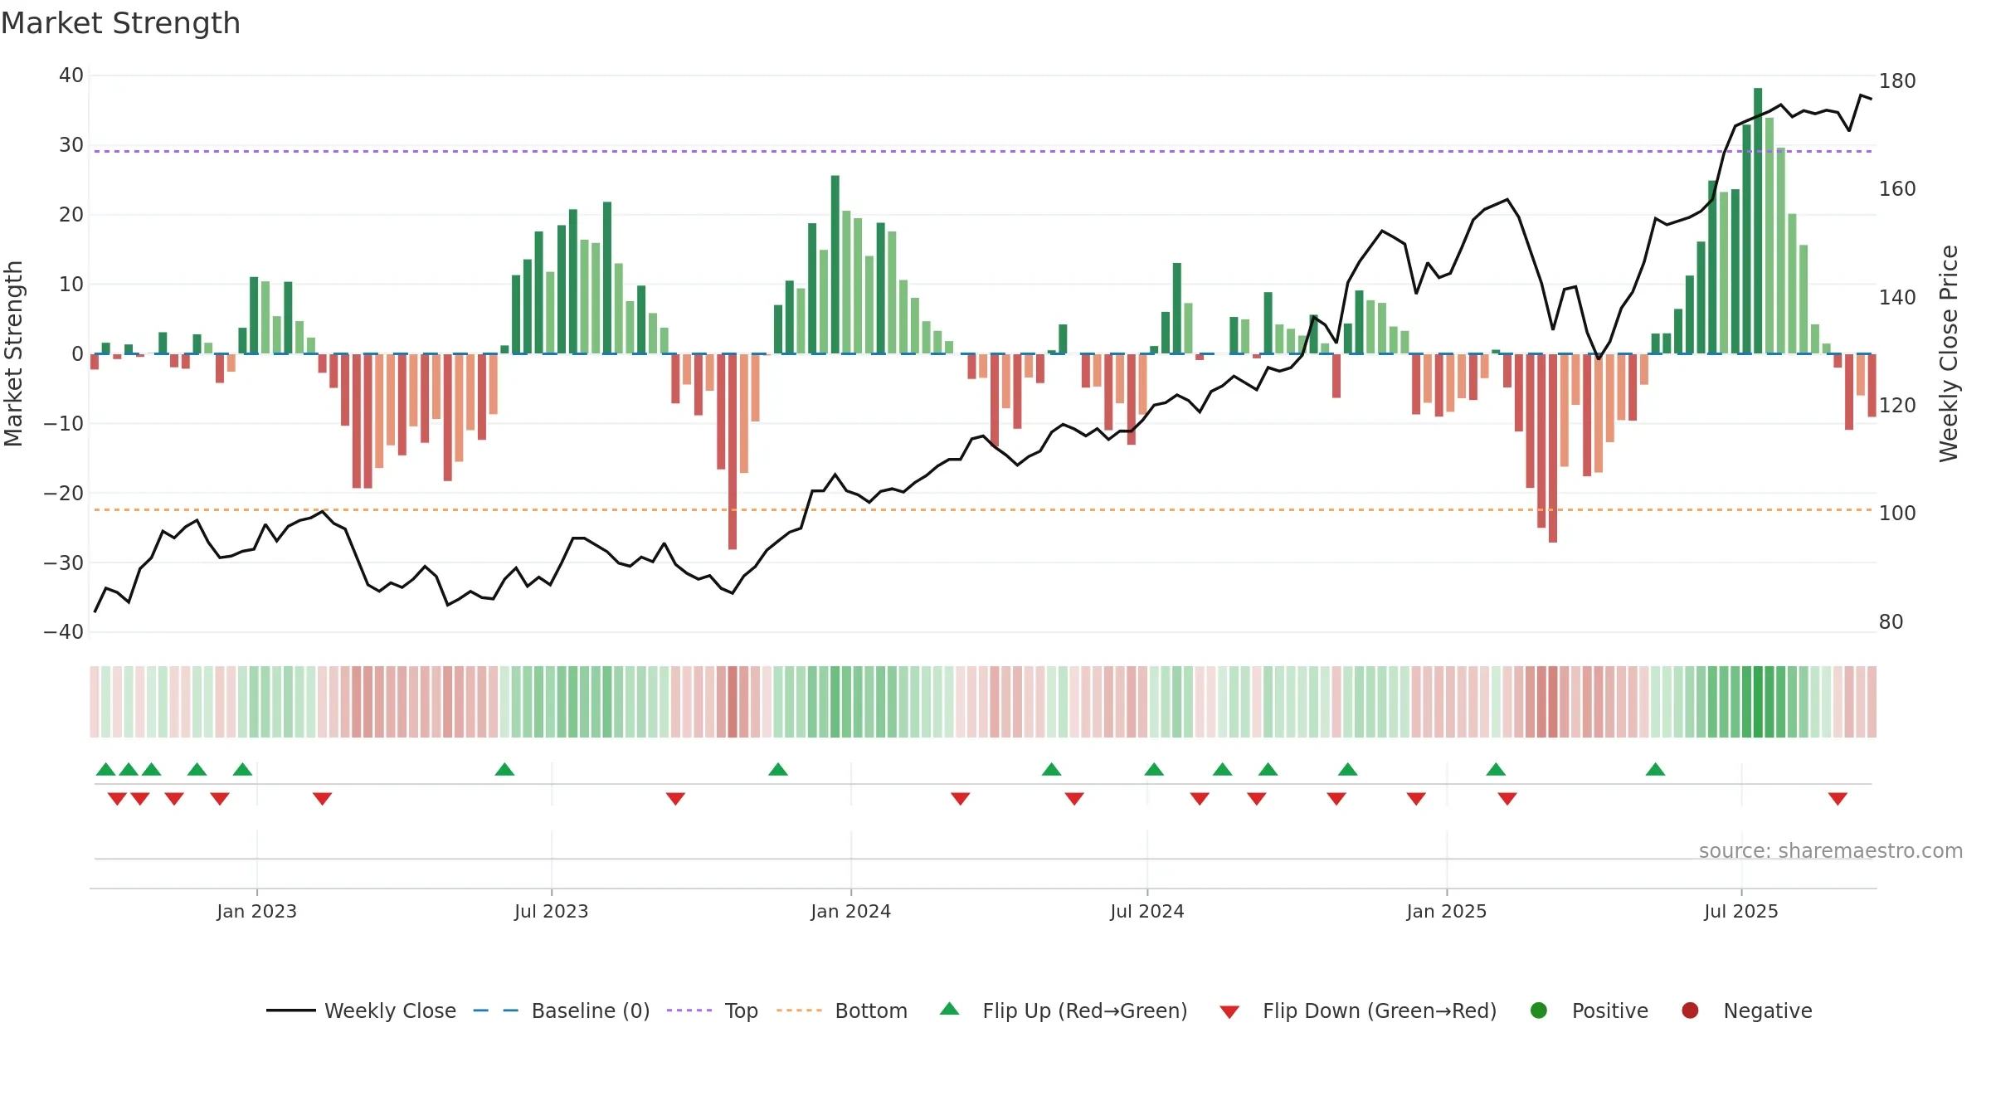
Task: Toggle the Flip Up (Red→Green) legend entry
Action: (x=1064, y=1010)
